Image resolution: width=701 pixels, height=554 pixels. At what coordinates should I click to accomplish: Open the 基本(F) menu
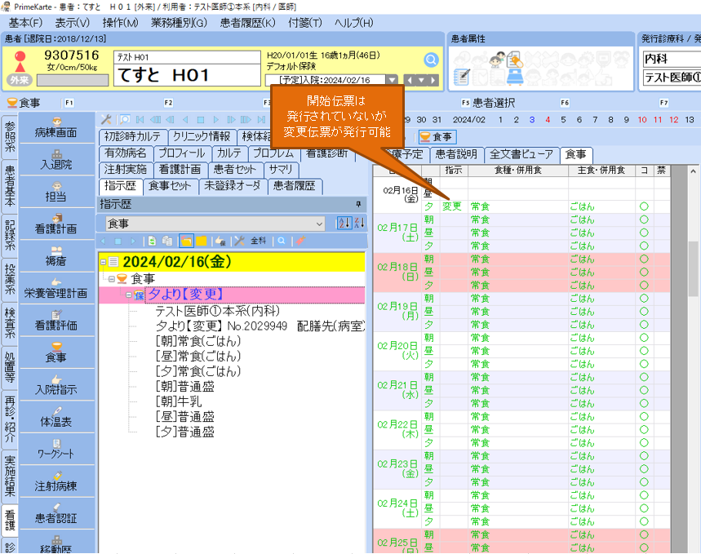(25, 23)
